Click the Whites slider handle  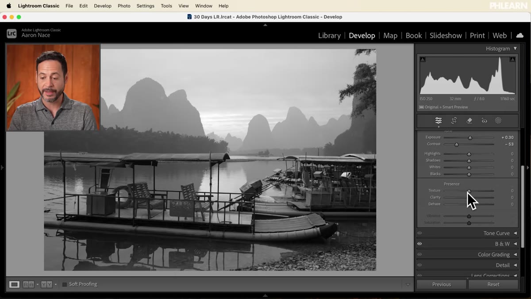tap(469, 167)
